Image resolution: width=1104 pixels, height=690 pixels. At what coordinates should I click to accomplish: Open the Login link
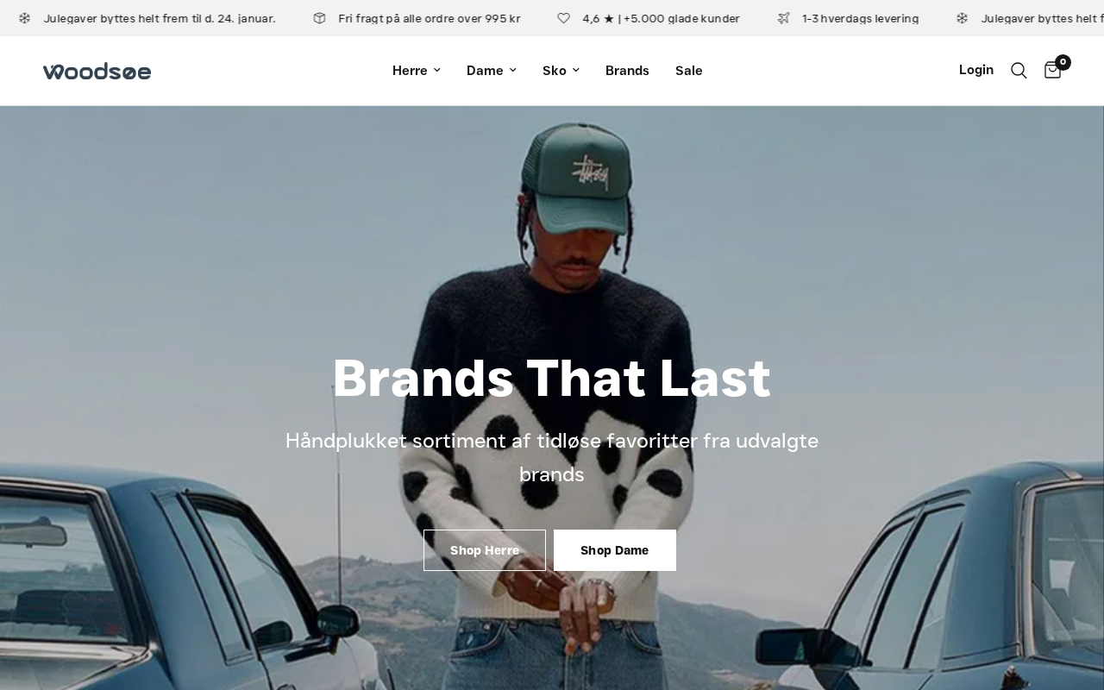click(976, 70)
